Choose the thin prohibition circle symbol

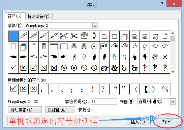click(x=84, y=68)
